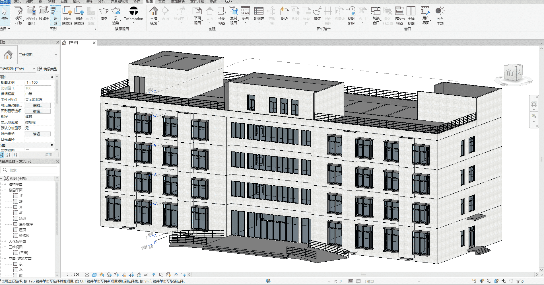Viewport: 544px width, 285px height.
Task: Click the 视图比例 1:100 input field
Action: tap(38, 83)
